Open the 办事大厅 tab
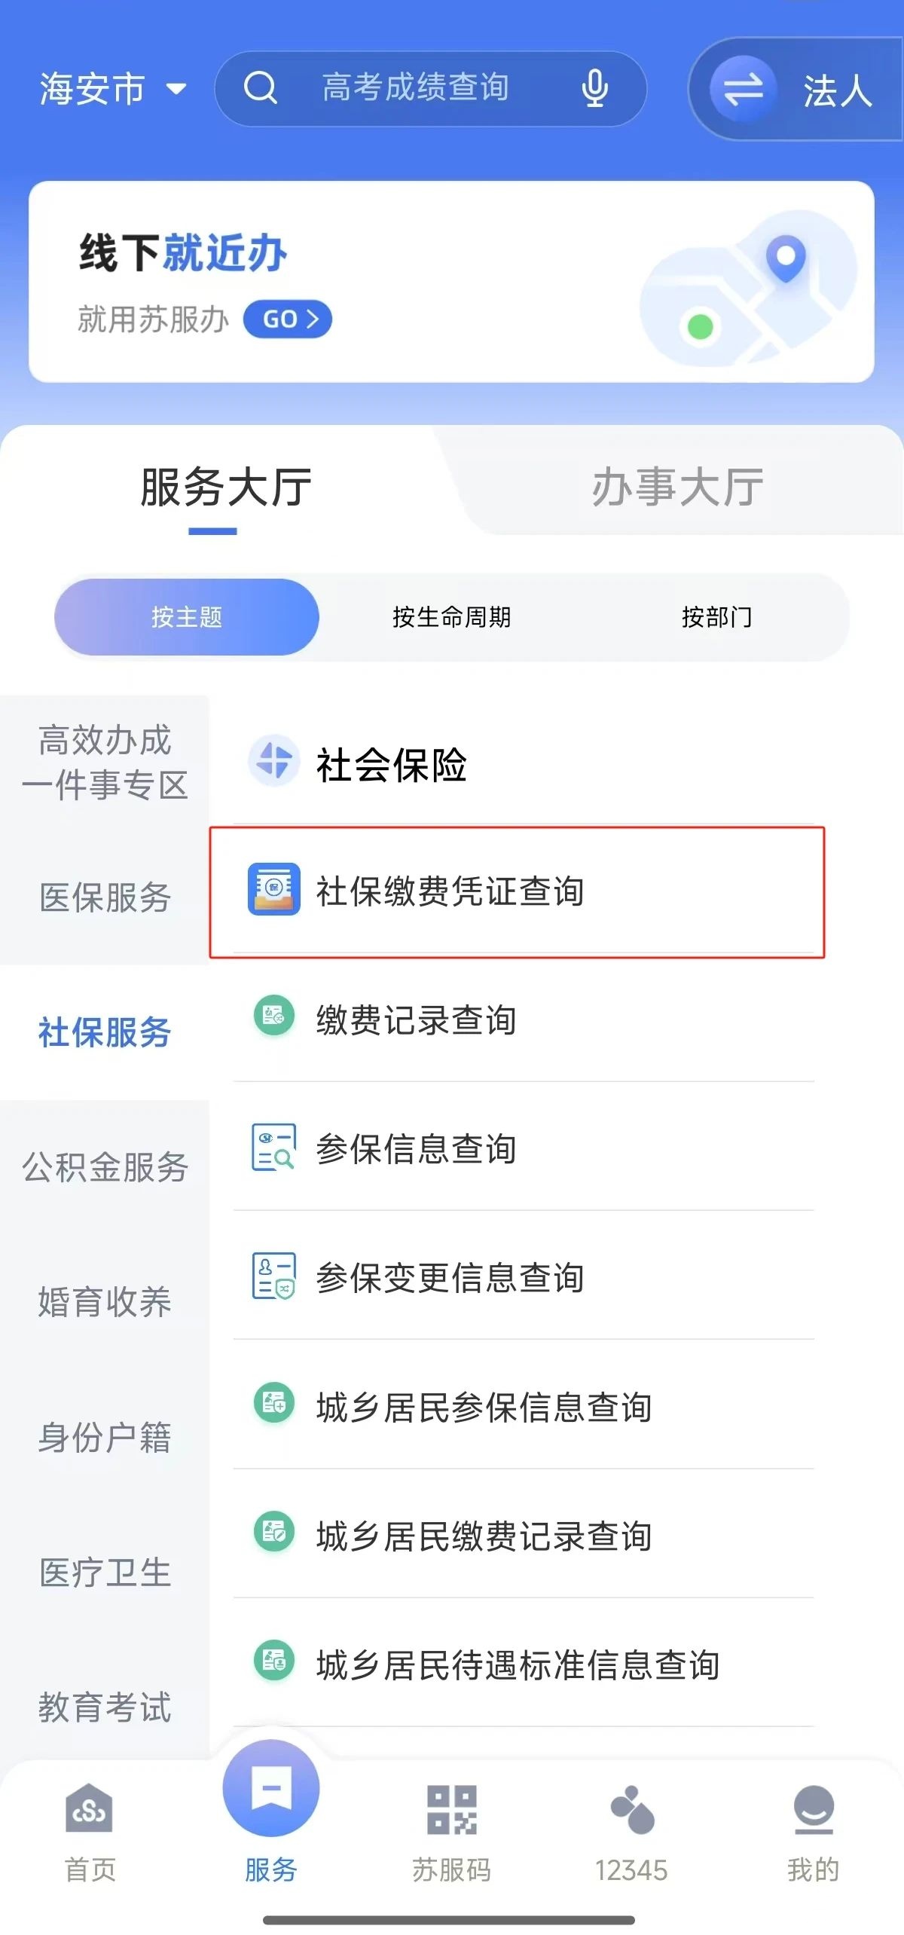Viewport: 904px width, 1935px height. 677,487
